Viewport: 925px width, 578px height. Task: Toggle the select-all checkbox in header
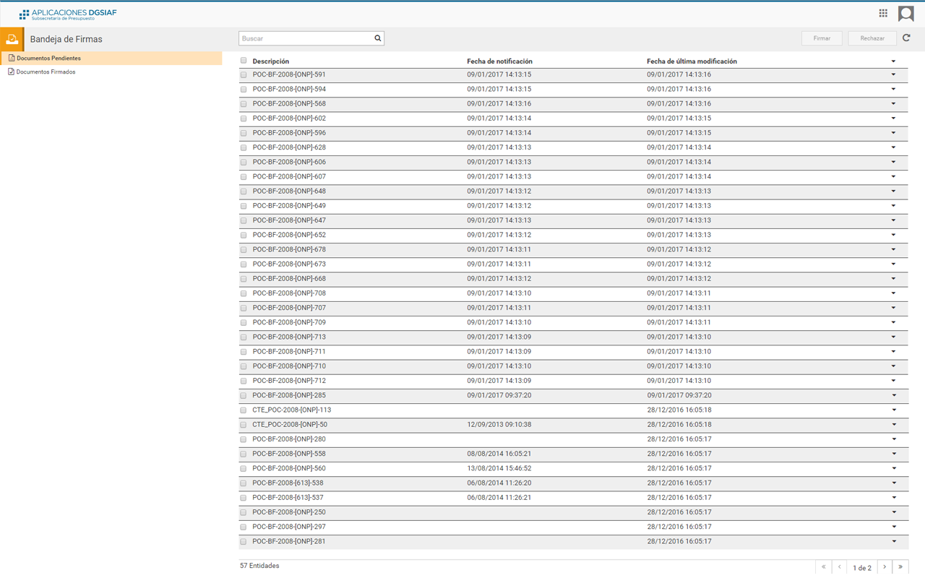coord(244,61)
